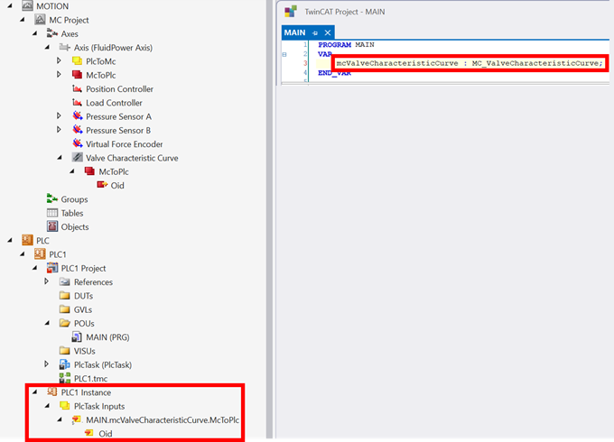Pin the MAIN editor tab
This screenshot has width=614, height=442.
[x=315, y=32]
